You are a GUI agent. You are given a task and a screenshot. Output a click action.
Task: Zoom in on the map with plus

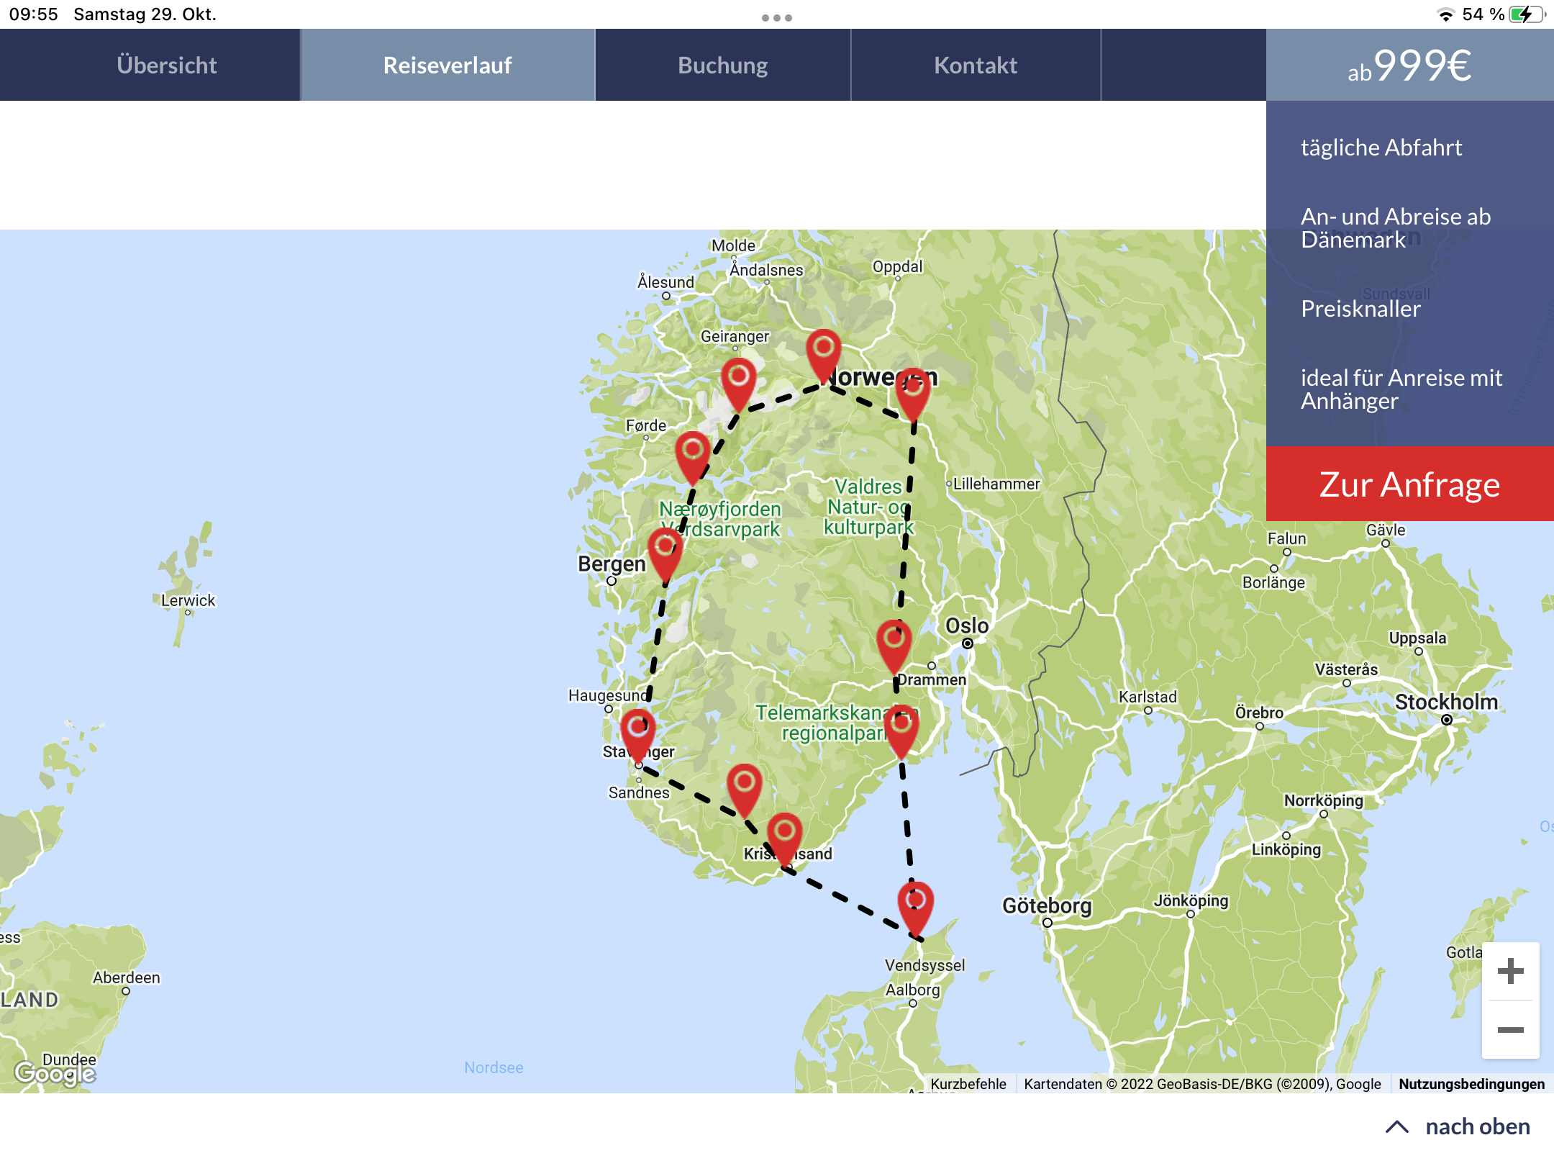1511,971
